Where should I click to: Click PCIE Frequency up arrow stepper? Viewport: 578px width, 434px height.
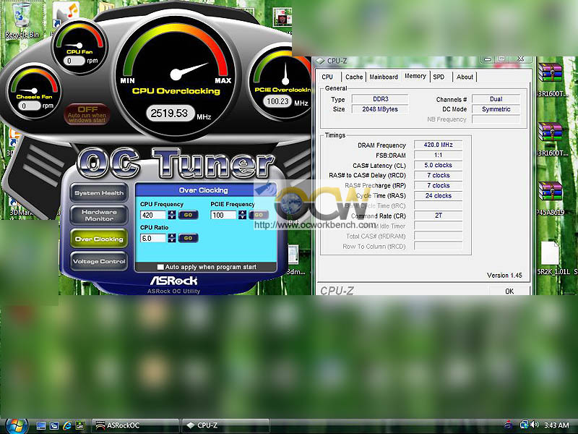(x=242, y=213)
